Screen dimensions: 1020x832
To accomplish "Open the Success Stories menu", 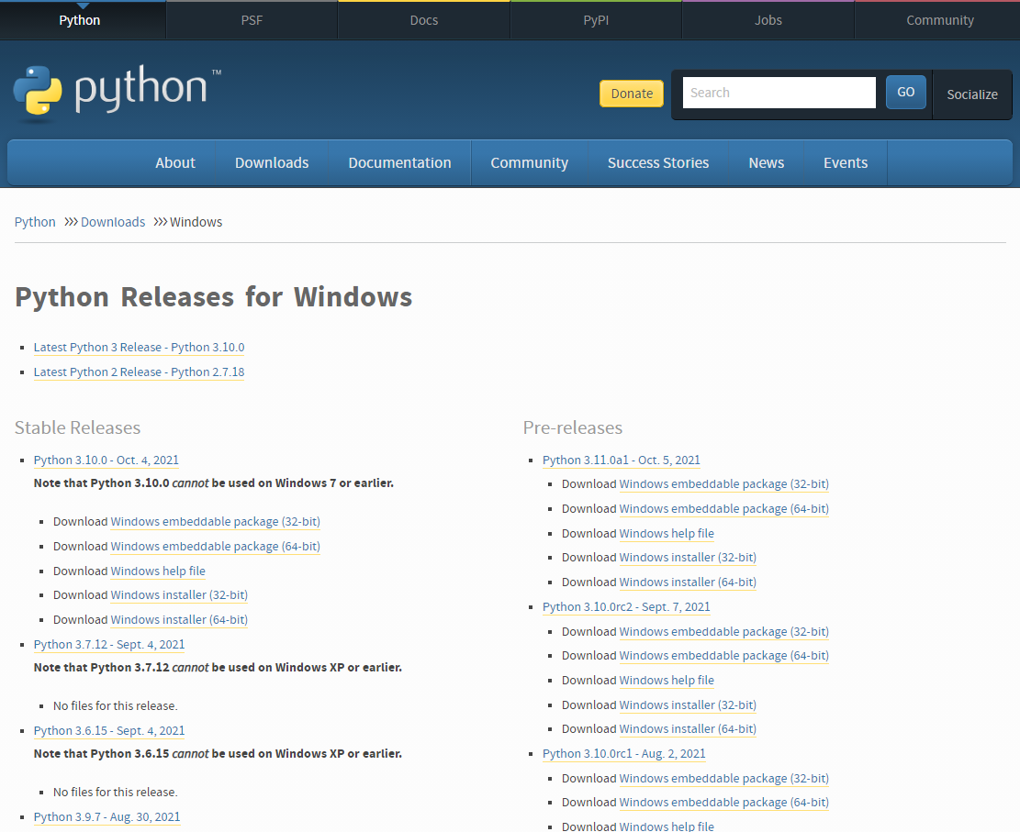I will pos(658,162).
